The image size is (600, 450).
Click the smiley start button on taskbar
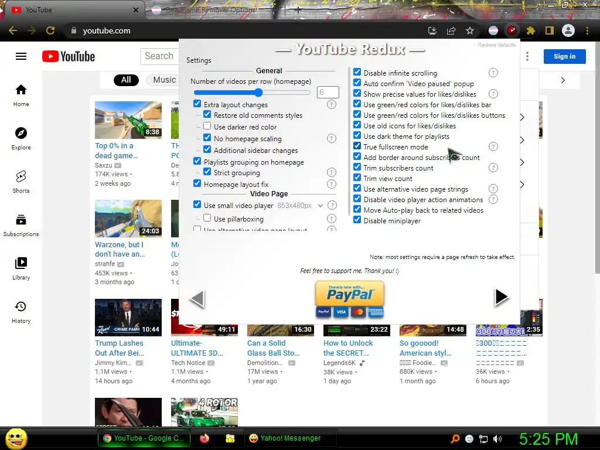(x=16, y=439)
